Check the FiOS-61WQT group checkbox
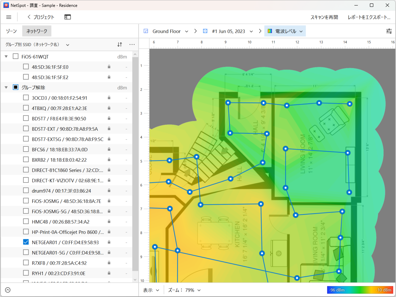Screen dimensions: 396x297 click(15, 56)
